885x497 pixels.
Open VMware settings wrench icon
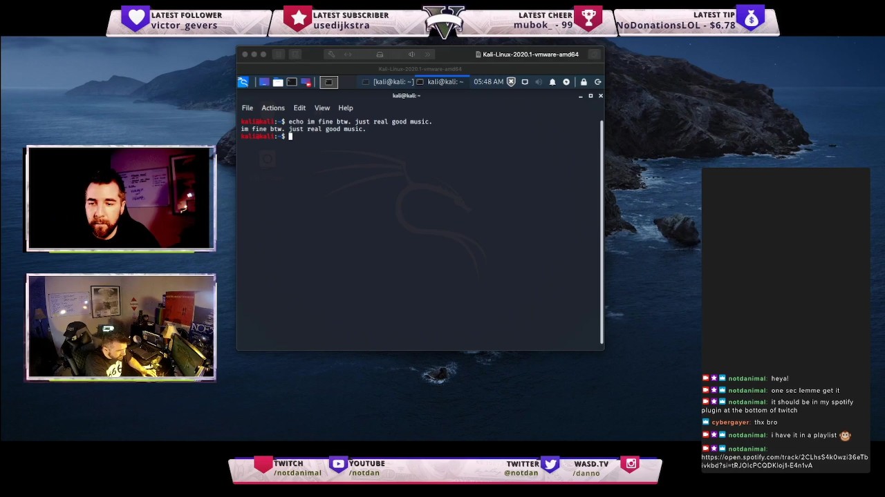click(331, 55)
